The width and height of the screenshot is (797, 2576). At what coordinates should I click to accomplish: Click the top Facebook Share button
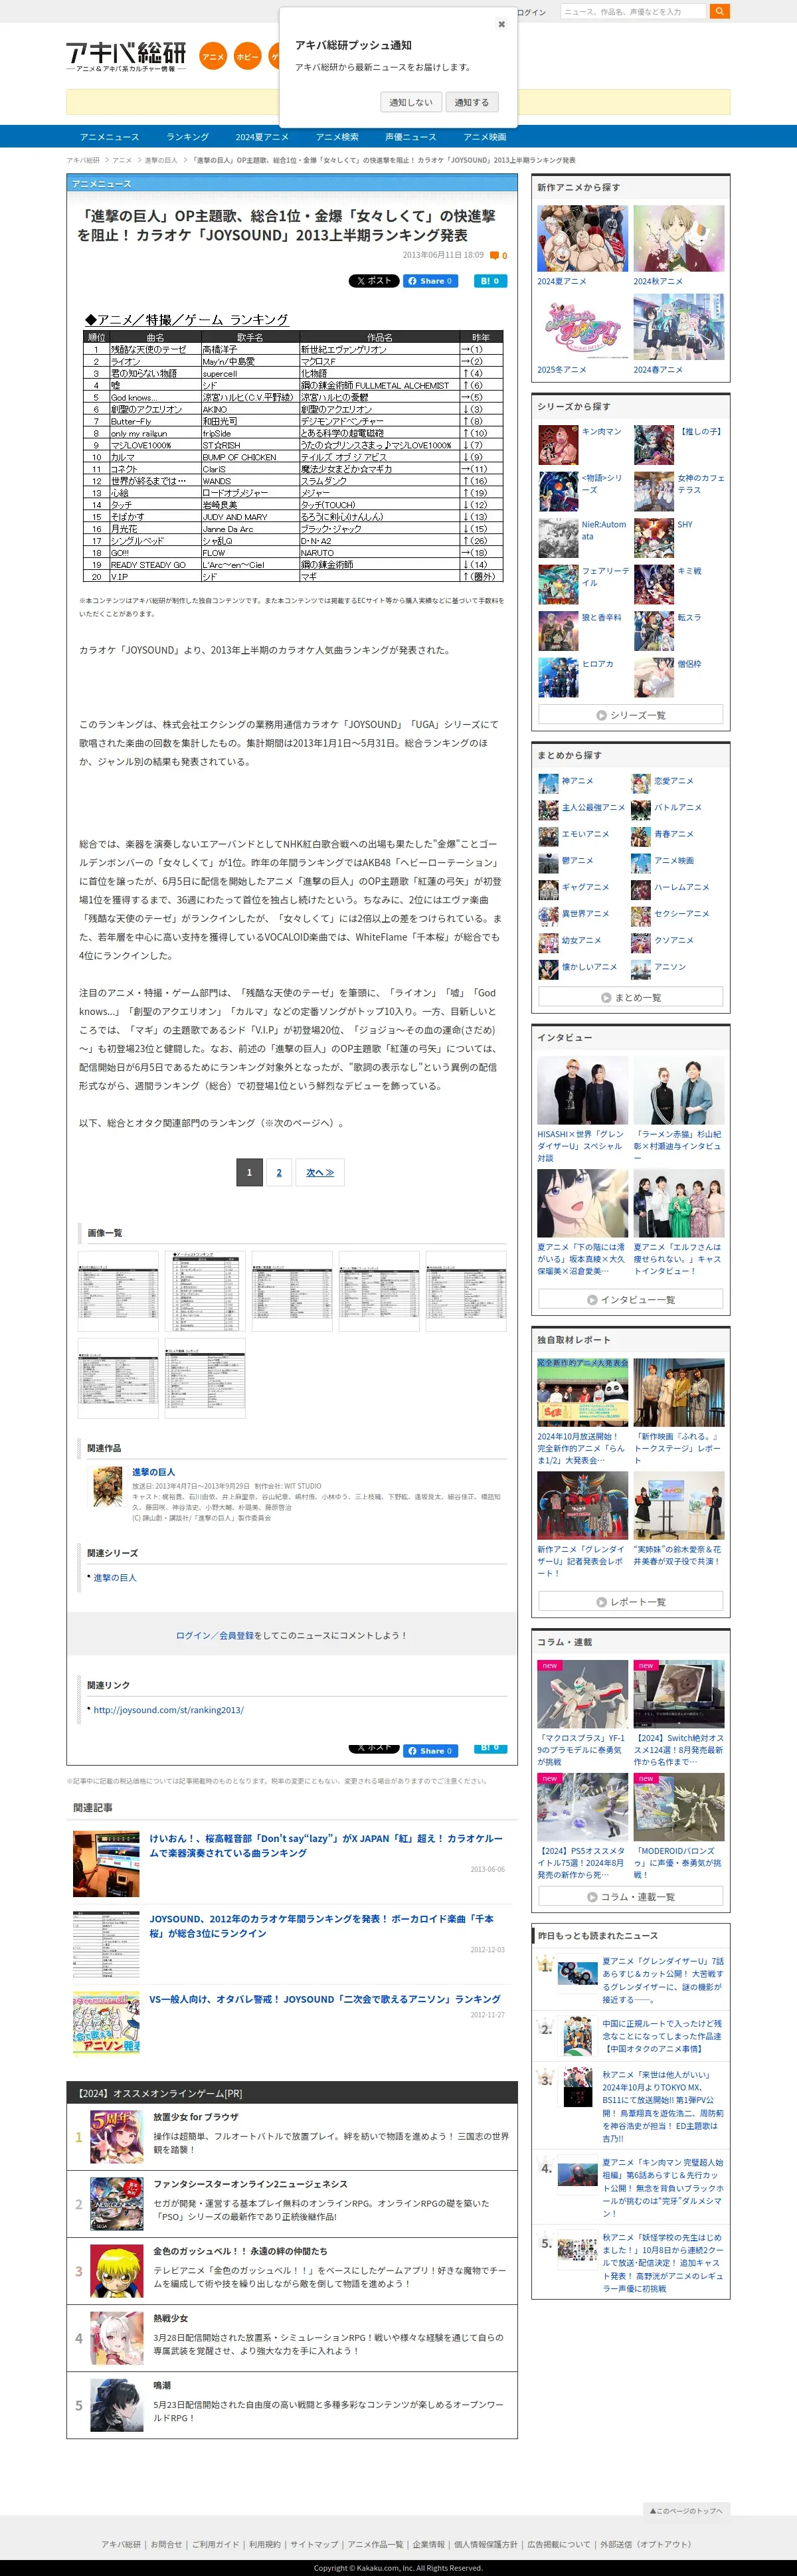[x=431, y=281]
